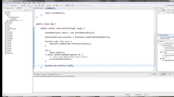Open the Search menu
The image size is (174, 97).
point(29,3)
